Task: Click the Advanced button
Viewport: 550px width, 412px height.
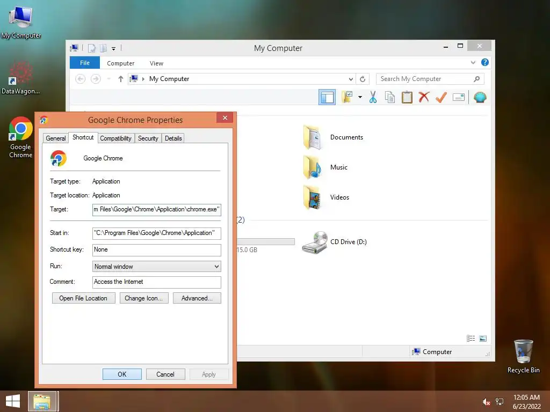Action: (x=197, y=298)
